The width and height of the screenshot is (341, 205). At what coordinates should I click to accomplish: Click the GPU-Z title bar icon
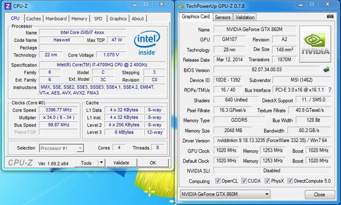click(x=181, y=6)
